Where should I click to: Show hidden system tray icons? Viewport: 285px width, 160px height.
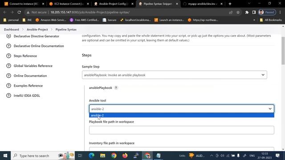tap(212, 156)
